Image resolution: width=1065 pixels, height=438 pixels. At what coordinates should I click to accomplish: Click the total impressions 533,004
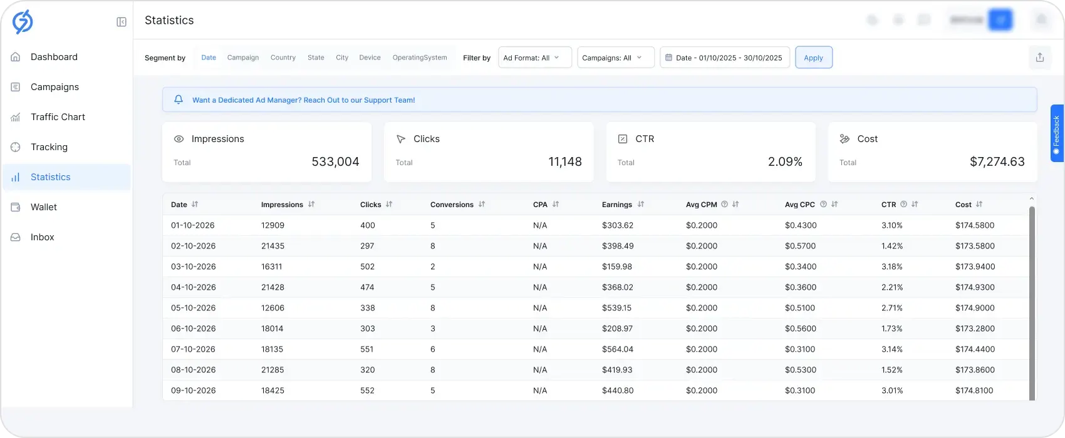pos(335,161)
